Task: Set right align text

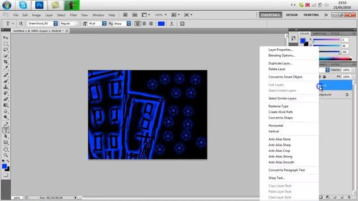Action: [151, 23]
